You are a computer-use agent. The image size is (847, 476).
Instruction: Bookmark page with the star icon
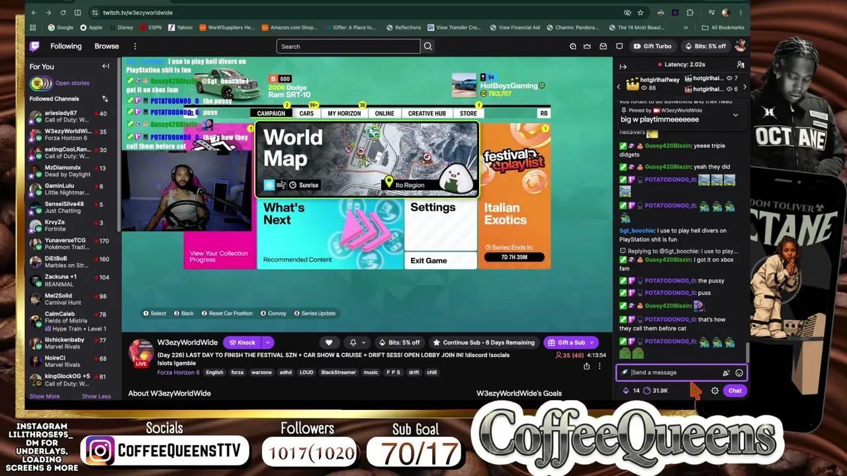pyautogui.click(x=641, y=13)
